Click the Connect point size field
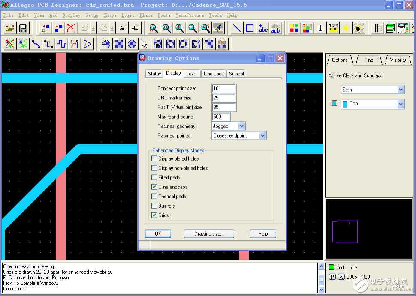The height and width of the screenshot is (296, 416). click(224, 88)
